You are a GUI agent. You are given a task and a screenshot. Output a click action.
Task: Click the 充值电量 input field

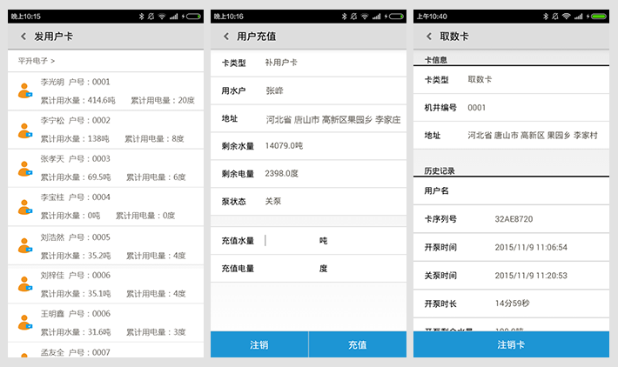coord(291,269)
